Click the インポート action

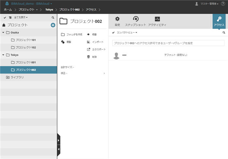tap(95, 42)
